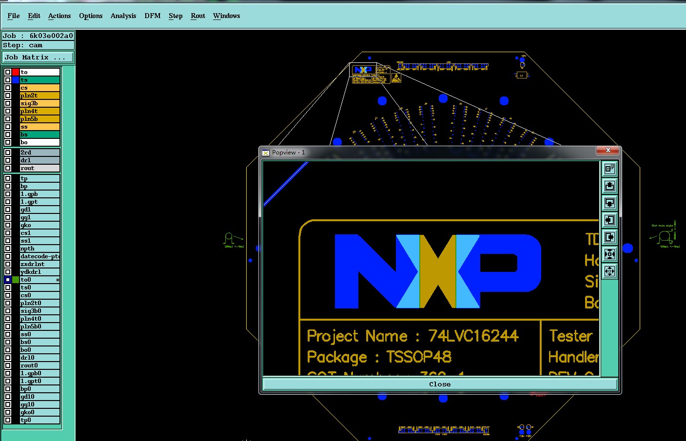Viewport: 686px width, 441px height.
Task: Select the pln5b layer name
Action: [x=40, y=119]
